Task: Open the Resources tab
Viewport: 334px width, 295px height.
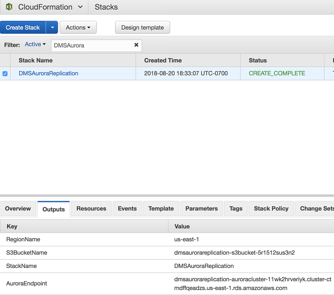Action: (x=91, y=208)
